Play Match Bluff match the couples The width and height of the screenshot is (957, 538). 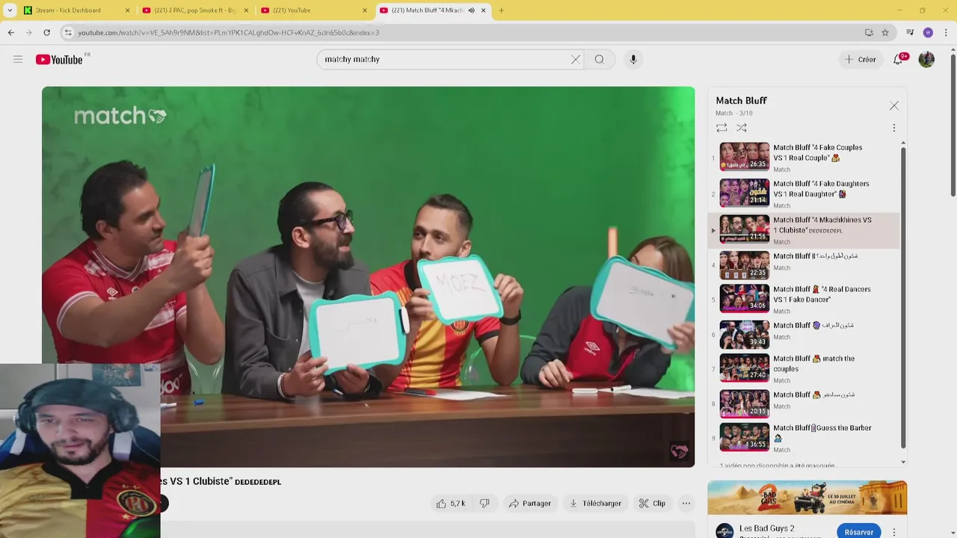click(x=804, y=368)
